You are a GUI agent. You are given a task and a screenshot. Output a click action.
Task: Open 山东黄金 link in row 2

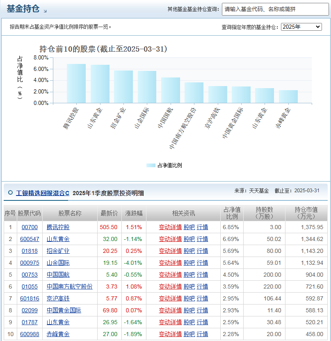click(58, 239)
